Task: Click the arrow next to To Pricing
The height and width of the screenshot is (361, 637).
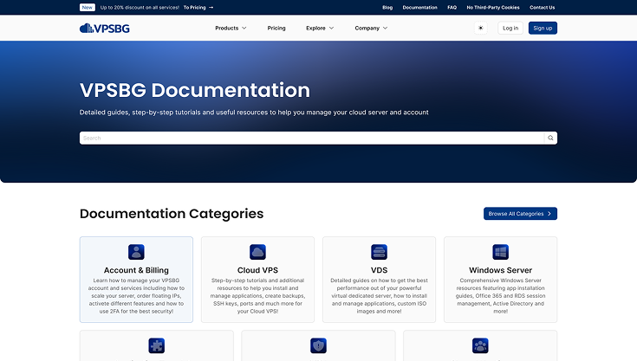Action: click(x=211, y=7)
